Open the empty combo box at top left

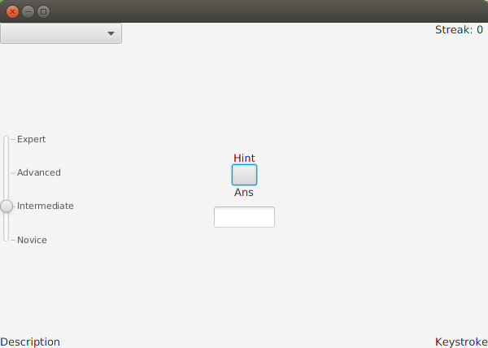click(61, 33)
